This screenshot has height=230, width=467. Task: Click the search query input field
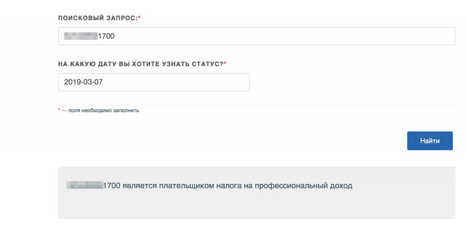point(256,36)
